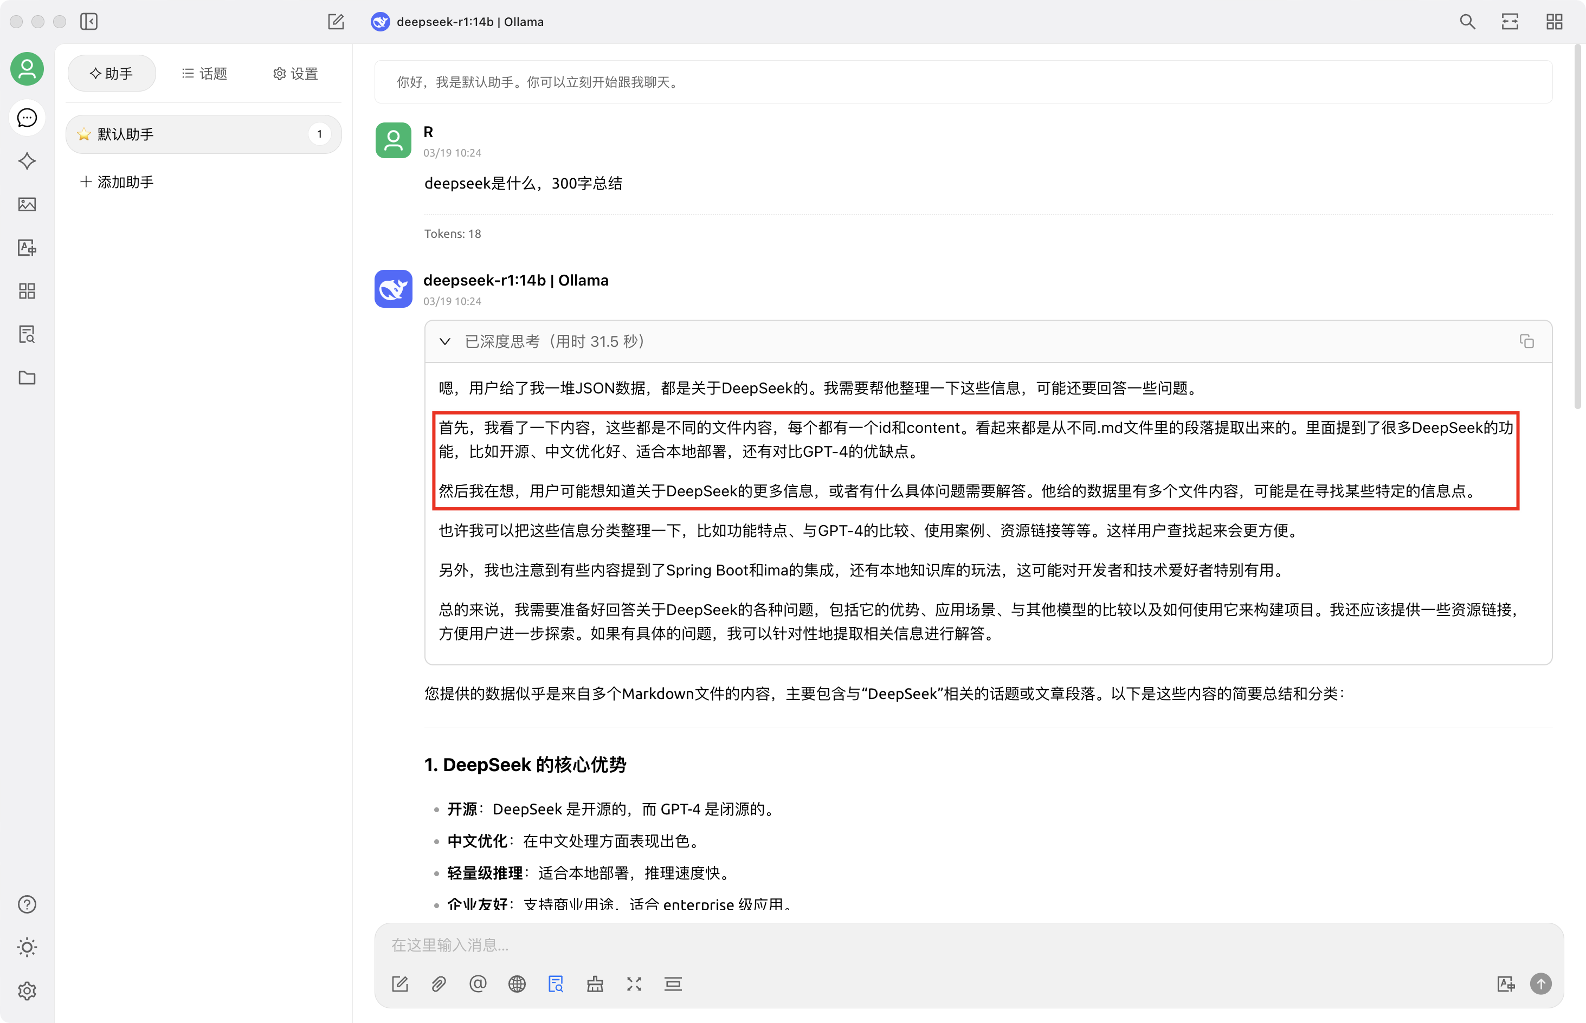
Task: Click the attach file paperclip icon
Action: (439, 984)
